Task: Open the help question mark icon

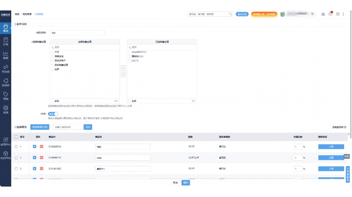Action: 338,14
